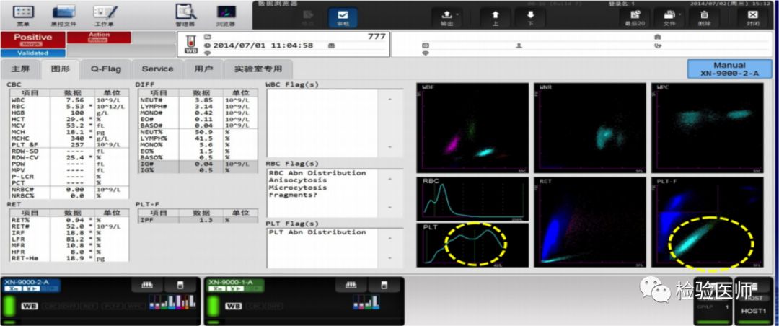Open the 文件 file dropdown
The width and height of the screenshot is (779, 326).
pos(670,17)
